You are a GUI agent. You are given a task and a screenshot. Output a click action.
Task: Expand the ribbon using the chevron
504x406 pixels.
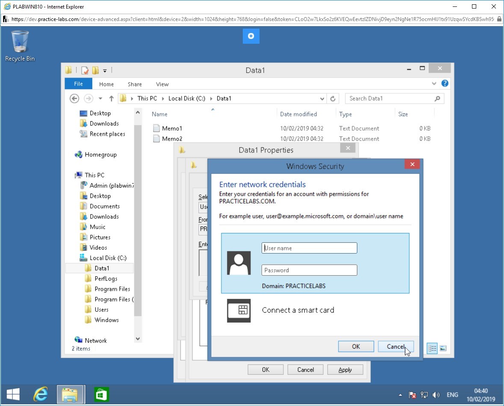pyautogui.click(x=434, y=84)
